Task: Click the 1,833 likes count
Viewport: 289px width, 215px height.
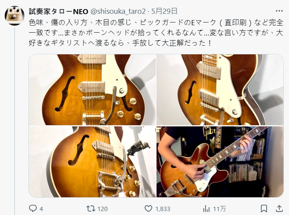Action: pos(163,209)
